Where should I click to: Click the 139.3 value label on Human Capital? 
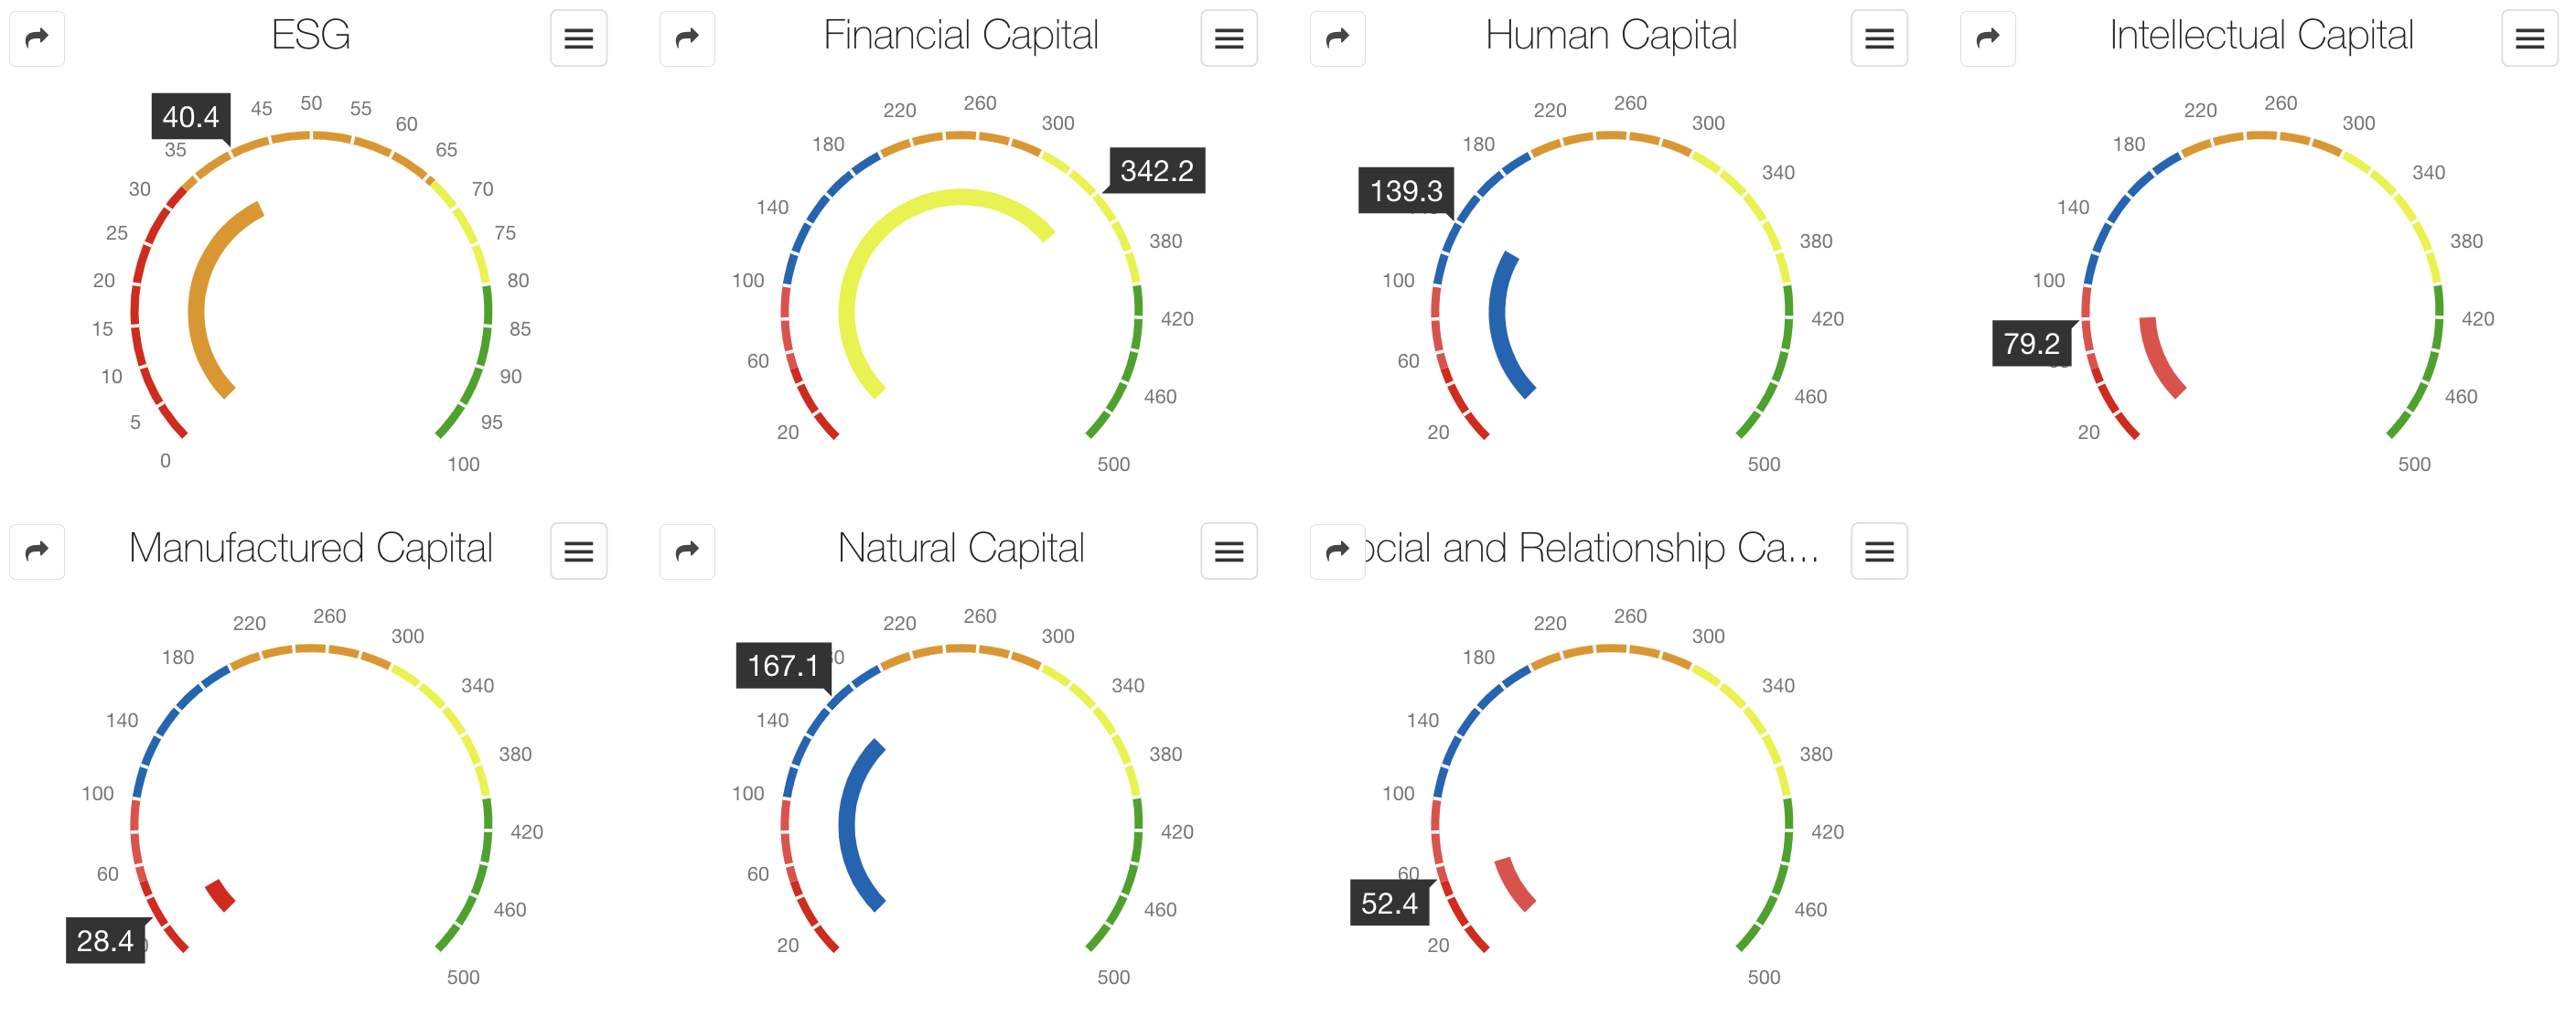pos(1405,191)
